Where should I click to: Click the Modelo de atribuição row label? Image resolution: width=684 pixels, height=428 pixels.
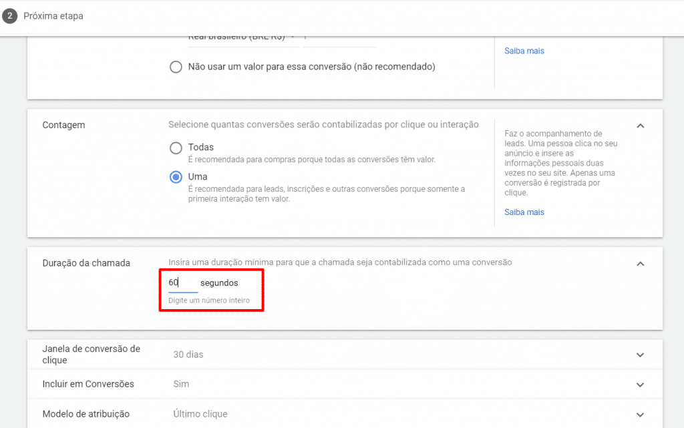click(85, 414)
